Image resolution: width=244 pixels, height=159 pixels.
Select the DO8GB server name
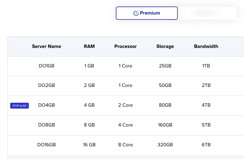[46, 125]
